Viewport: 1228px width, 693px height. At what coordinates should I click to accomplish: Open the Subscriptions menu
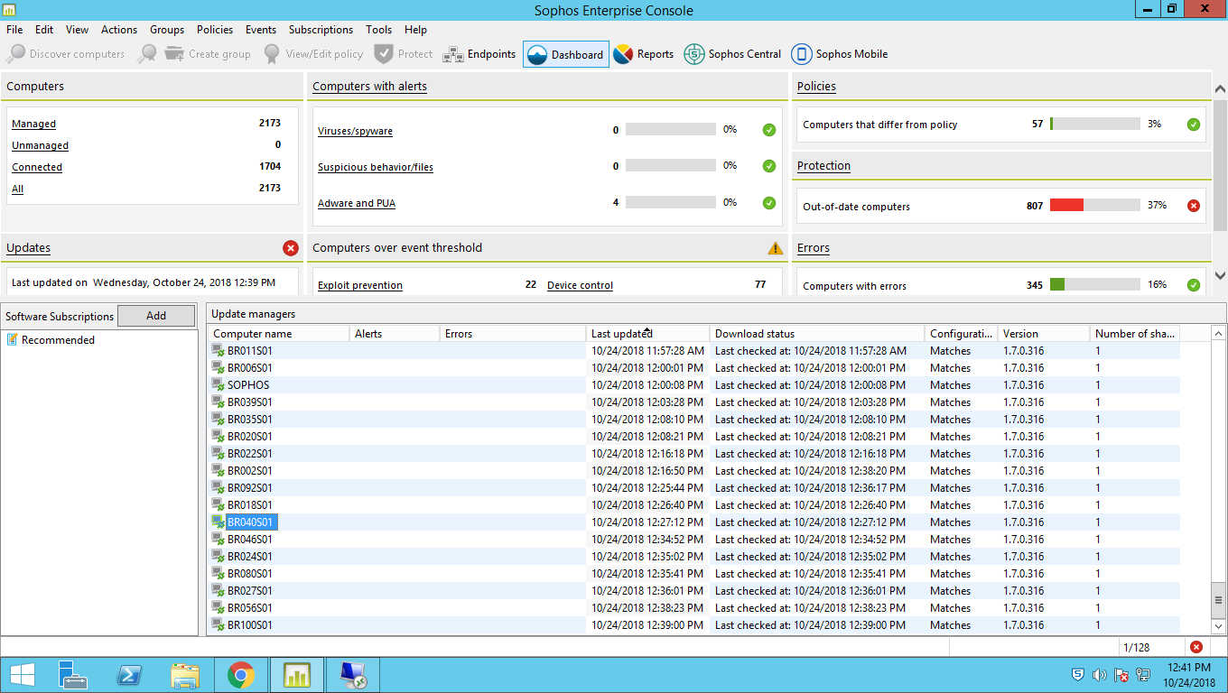[x=321, y=30]
